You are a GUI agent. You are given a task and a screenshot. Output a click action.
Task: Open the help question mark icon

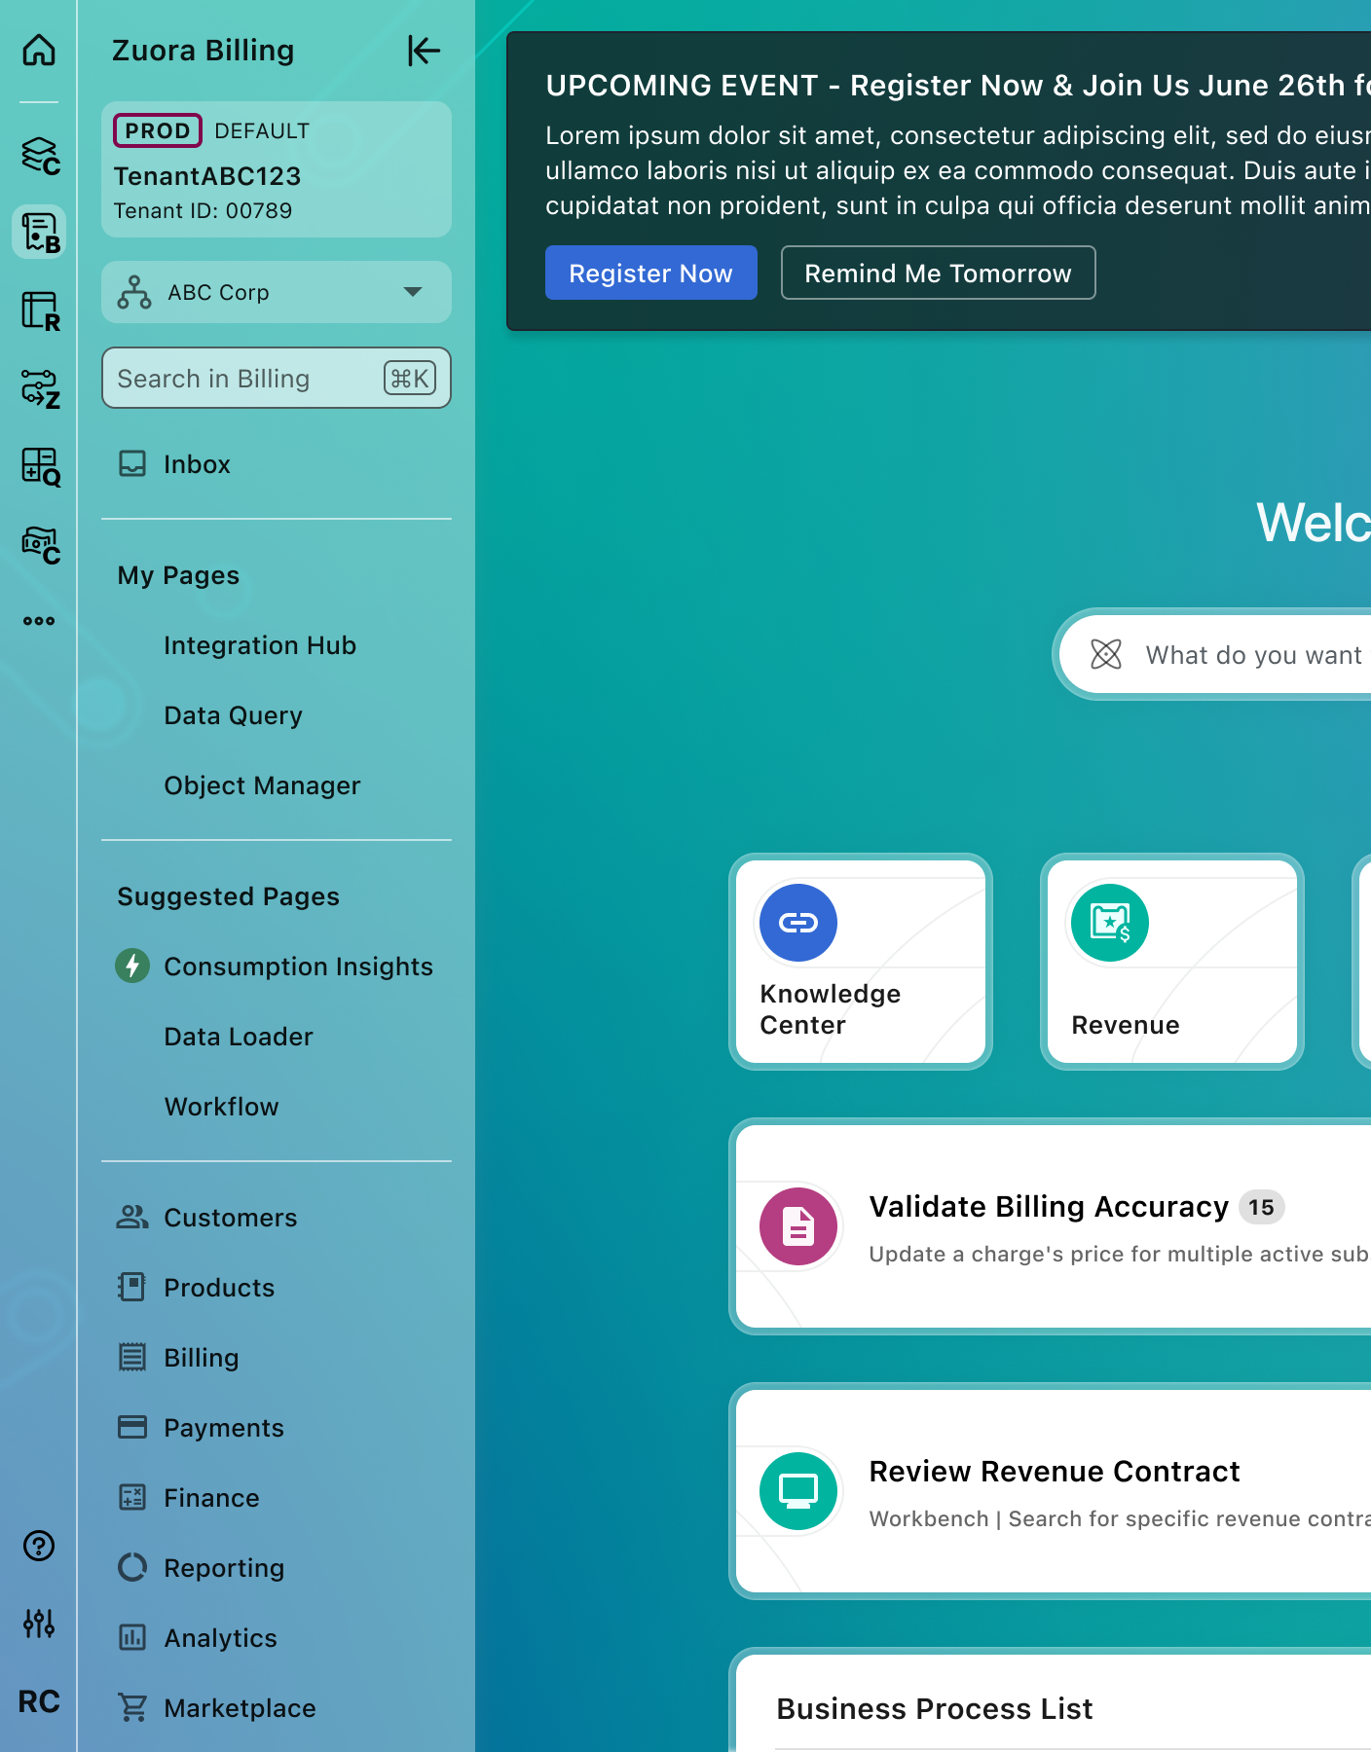tap(39, 1546)
